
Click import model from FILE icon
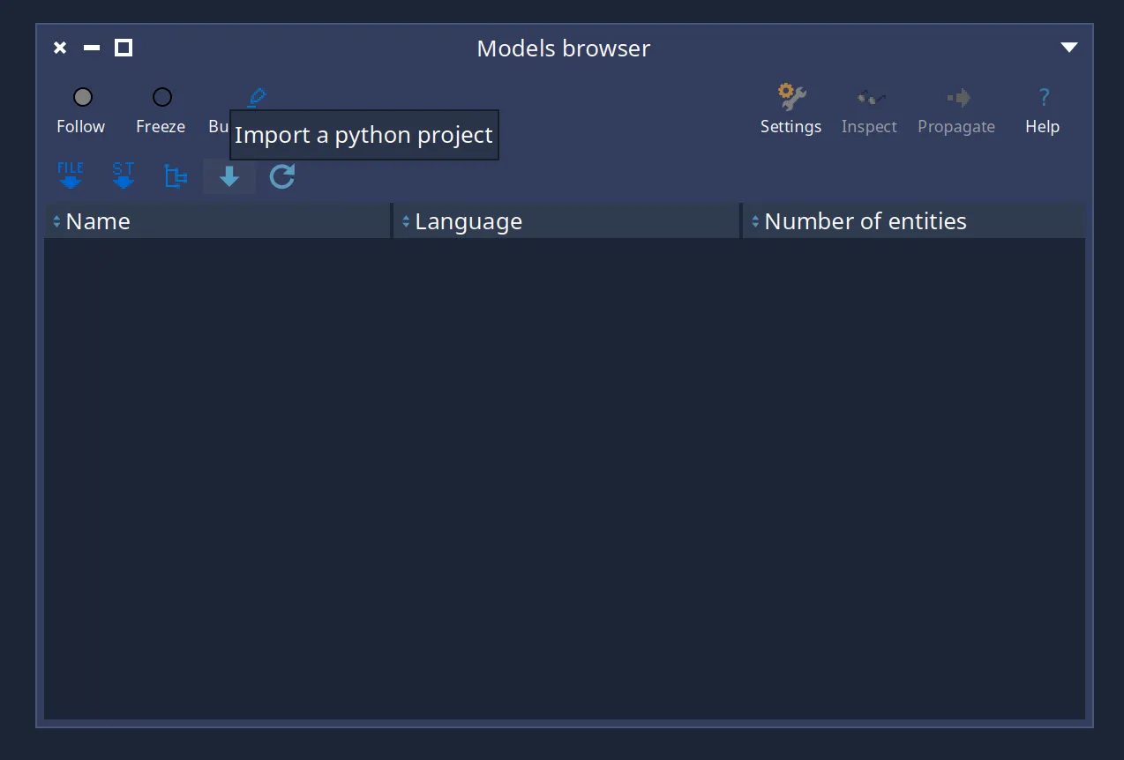click(71, 176)
